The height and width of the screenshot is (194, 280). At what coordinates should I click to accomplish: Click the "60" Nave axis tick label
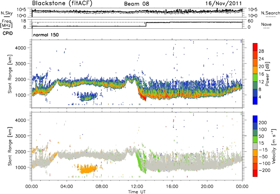pos(250,21)
